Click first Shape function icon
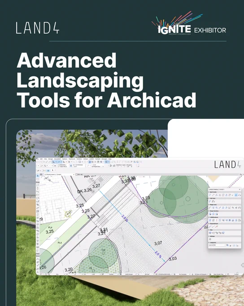This screenshot has height=306, width=244. point(210,214)
